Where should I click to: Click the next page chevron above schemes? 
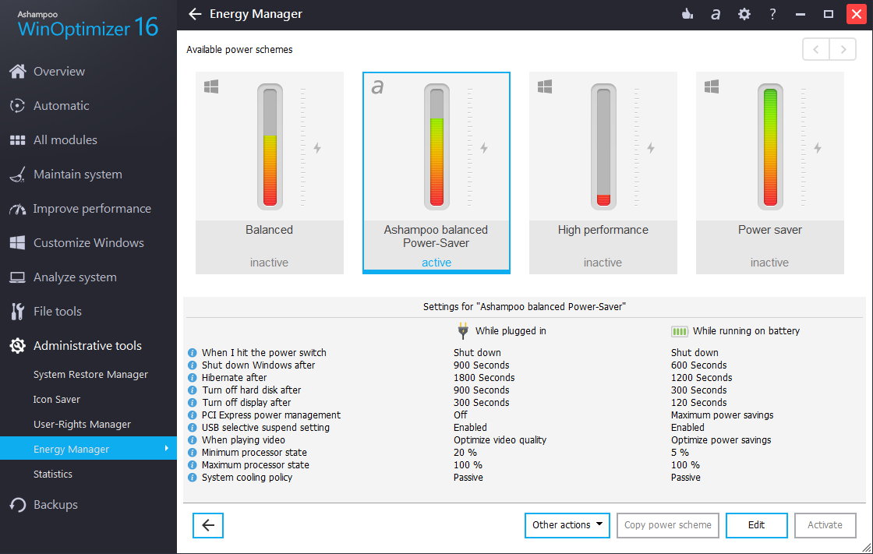click(842, 49)
